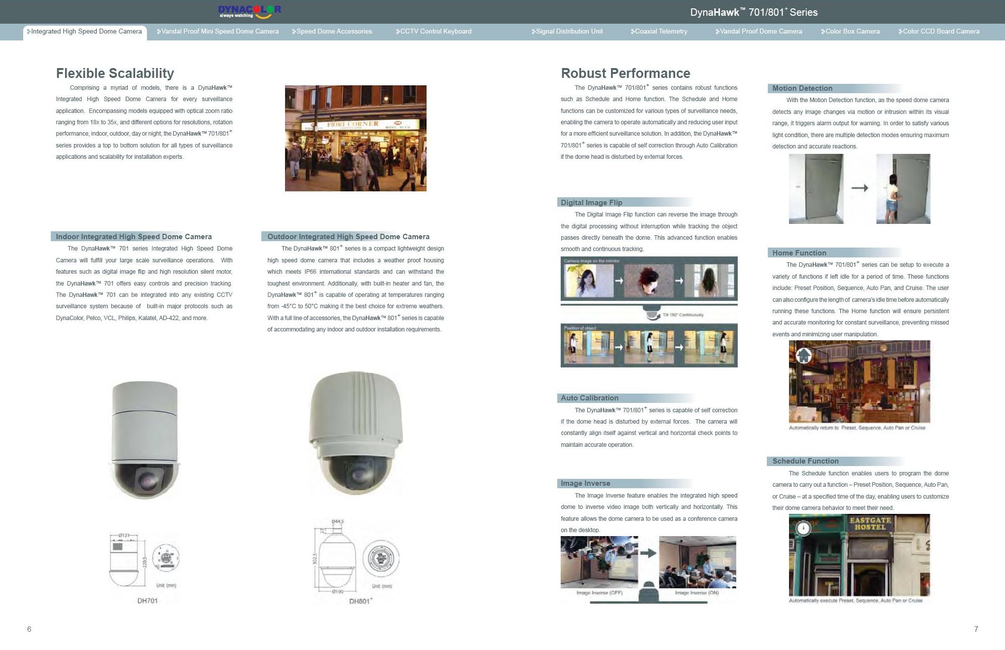The image size is (1005, 650).
Task: Click the Image Inverse (ON) photo
Action: tap(697, 562)
